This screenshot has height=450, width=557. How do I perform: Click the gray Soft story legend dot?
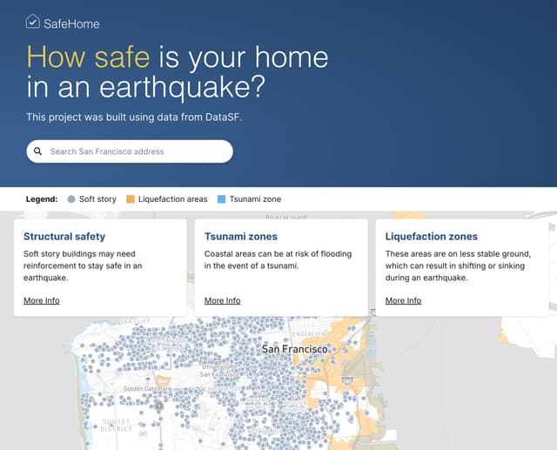tap(71, 199)
